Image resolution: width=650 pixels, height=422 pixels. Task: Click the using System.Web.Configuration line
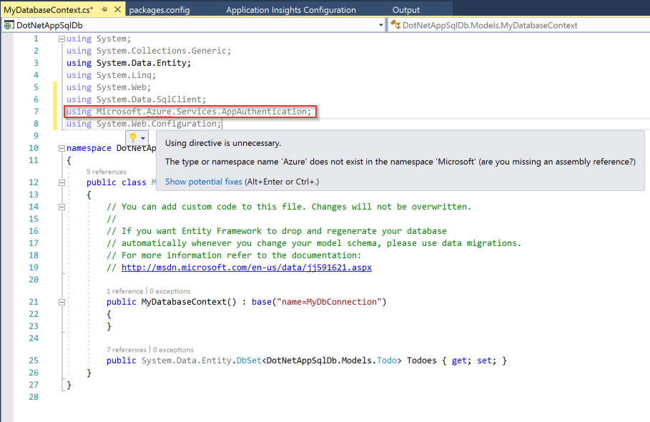144,124
